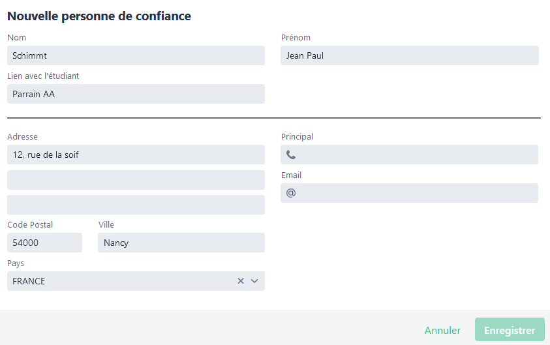The width and height of the screenshot is (550, 345).
Task: Click the phone icon in Principal field
Action: pos(291,155)
